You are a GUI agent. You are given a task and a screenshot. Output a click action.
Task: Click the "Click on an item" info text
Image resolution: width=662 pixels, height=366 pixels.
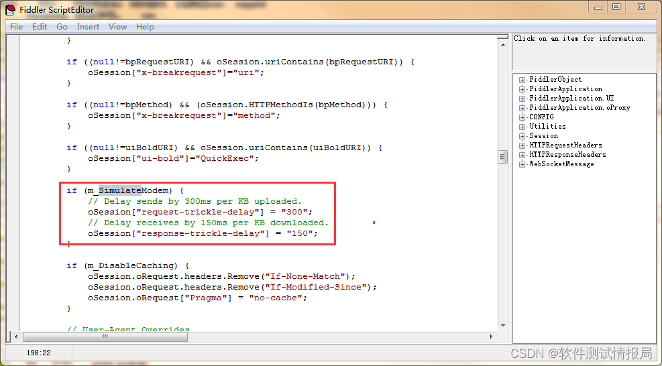(x=580, y=38)
